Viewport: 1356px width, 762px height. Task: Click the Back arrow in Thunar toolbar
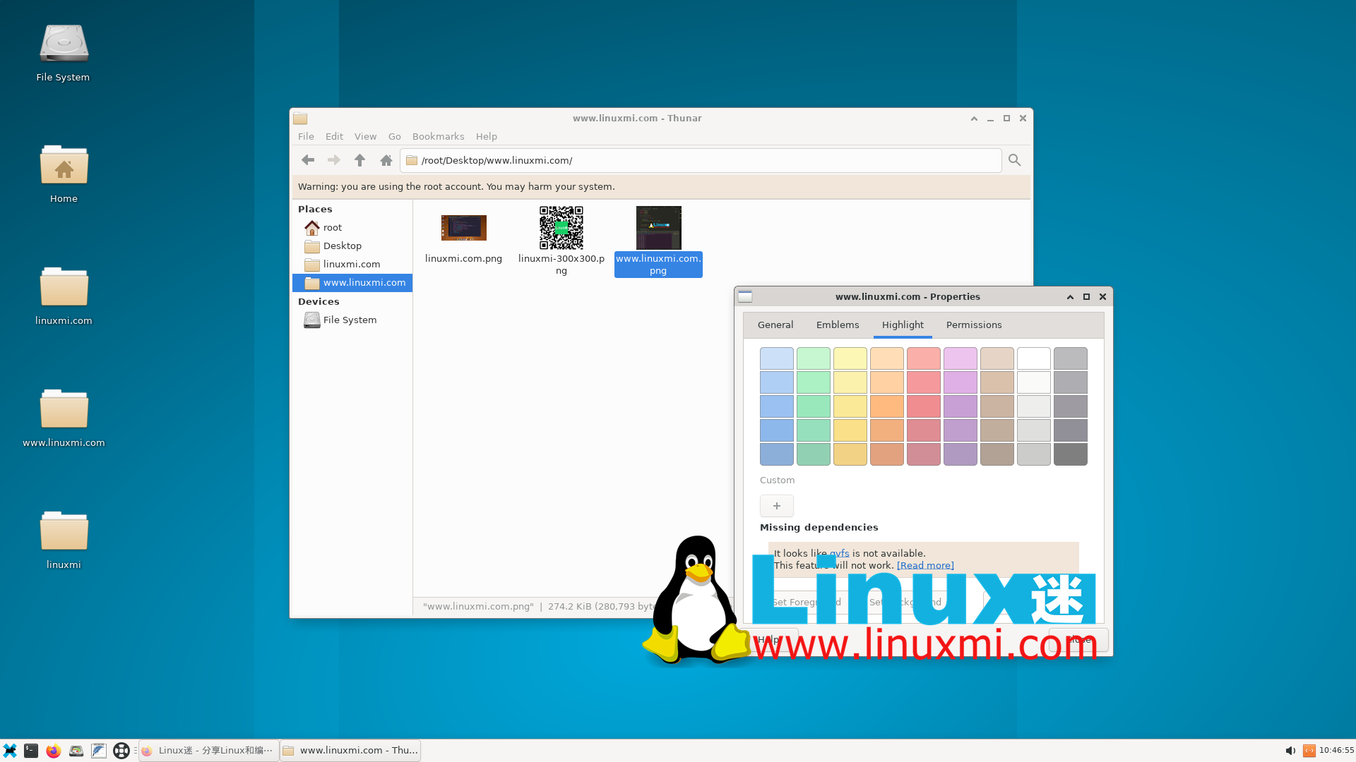tap(308, 160)
